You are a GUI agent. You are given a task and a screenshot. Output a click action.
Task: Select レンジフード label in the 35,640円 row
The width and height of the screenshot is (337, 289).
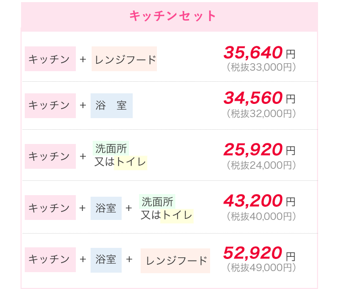[x=124, y=59]
